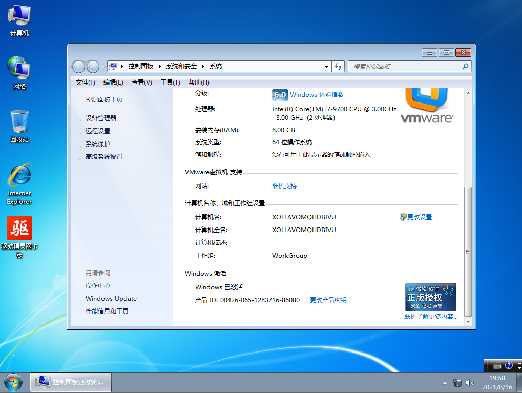Click the shield icon beside 更改设置
Screen dimensions: 522x393
point(403,217)
